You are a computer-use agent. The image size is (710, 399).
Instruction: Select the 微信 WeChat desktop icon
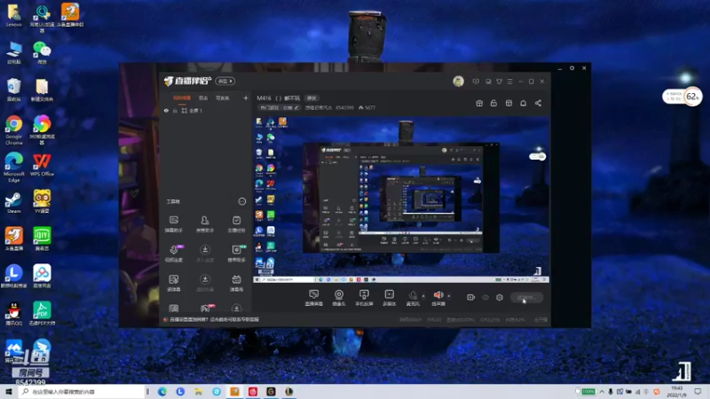coord(42,52)
